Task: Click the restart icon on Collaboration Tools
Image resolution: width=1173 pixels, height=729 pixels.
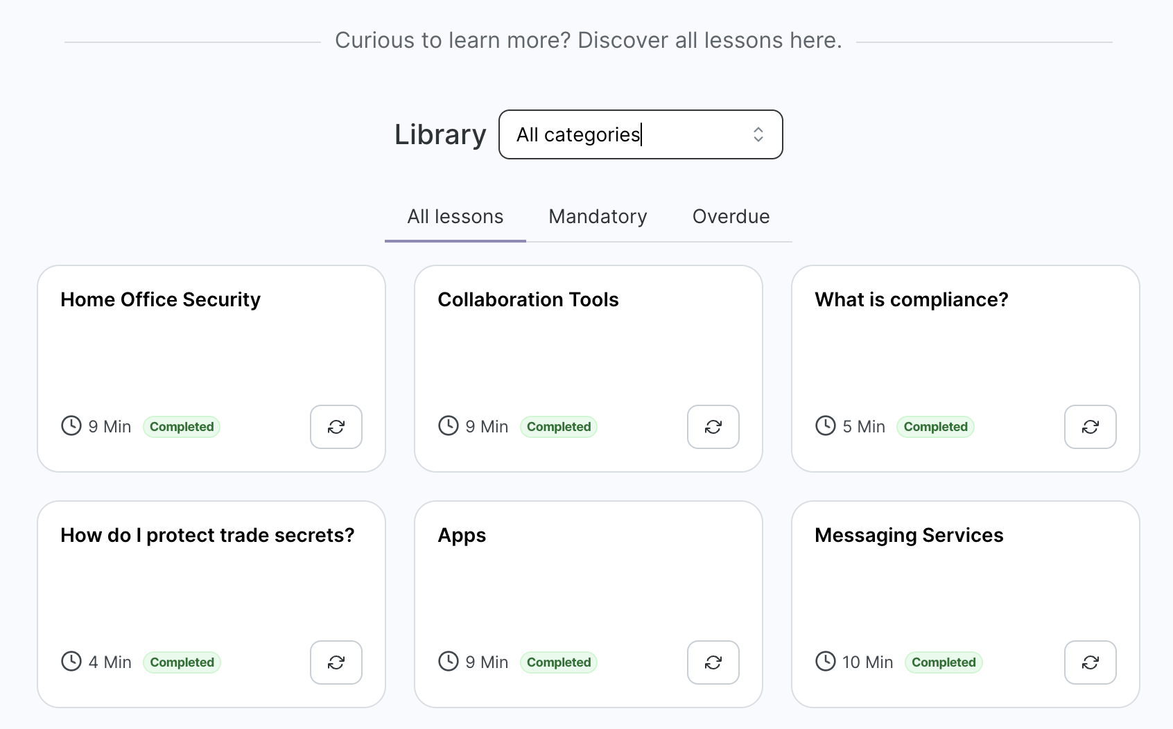Action: click(713, 427)
